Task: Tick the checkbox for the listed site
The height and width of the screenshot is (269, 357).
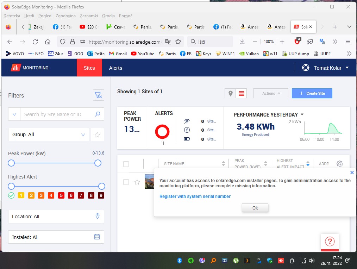Action: point(126,182)
